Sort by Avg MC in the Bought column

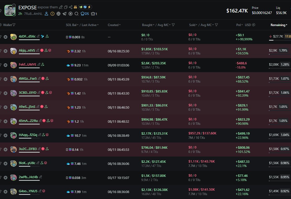164,25
